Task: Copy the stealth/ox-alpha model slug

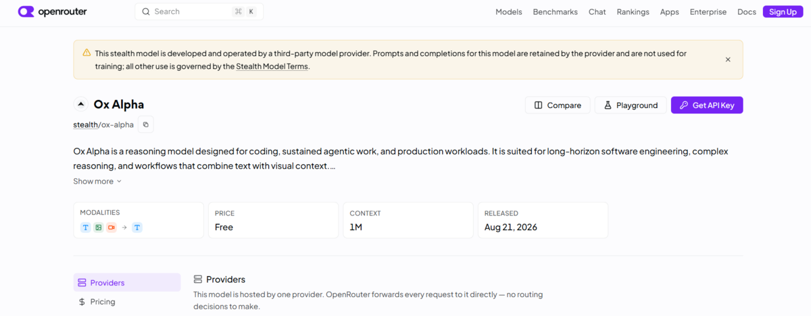Action: point(146,124)
